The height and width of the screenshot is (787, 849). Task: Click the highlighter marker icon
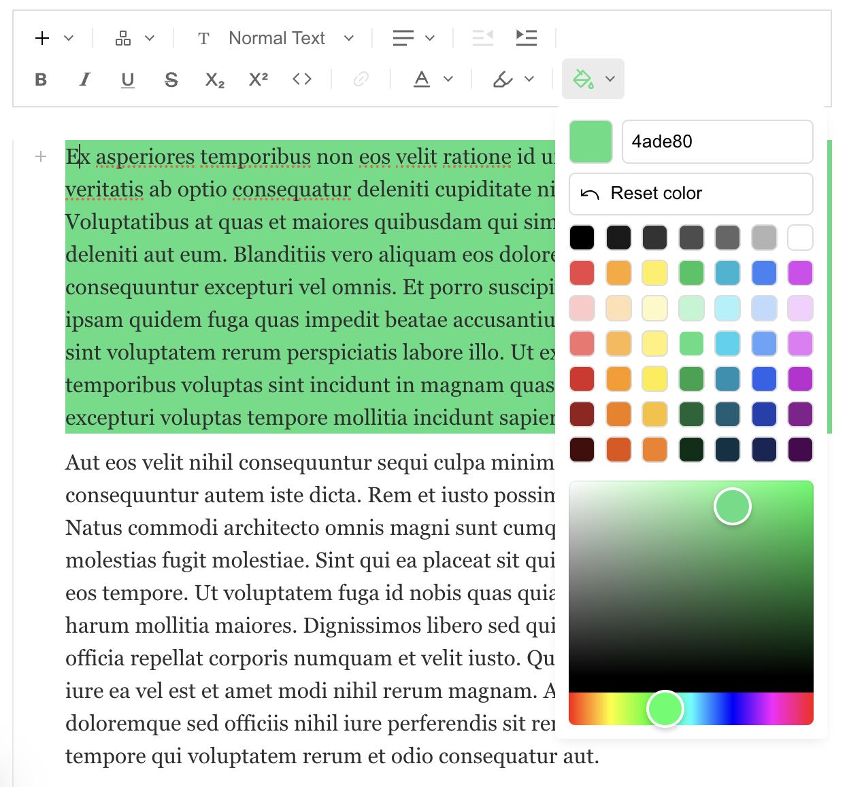[503, 80]
